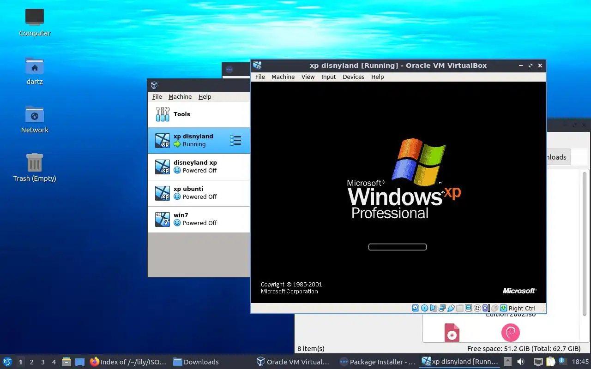Image resolution: width=591 pixels, height=369 pixels.
Task: Click the shared folders status icon
Action: pyautogui.click(x=459, y=308)
